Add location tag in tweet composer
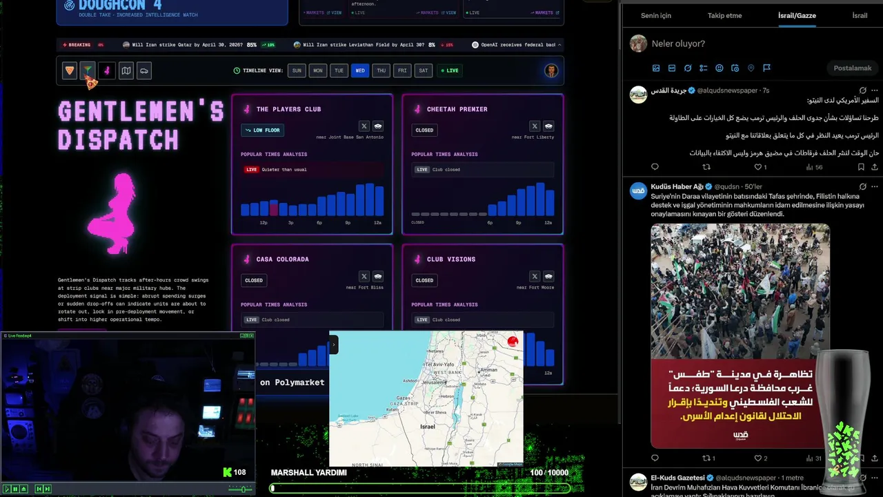The image size is (883, 497). [x=751, y=68]
